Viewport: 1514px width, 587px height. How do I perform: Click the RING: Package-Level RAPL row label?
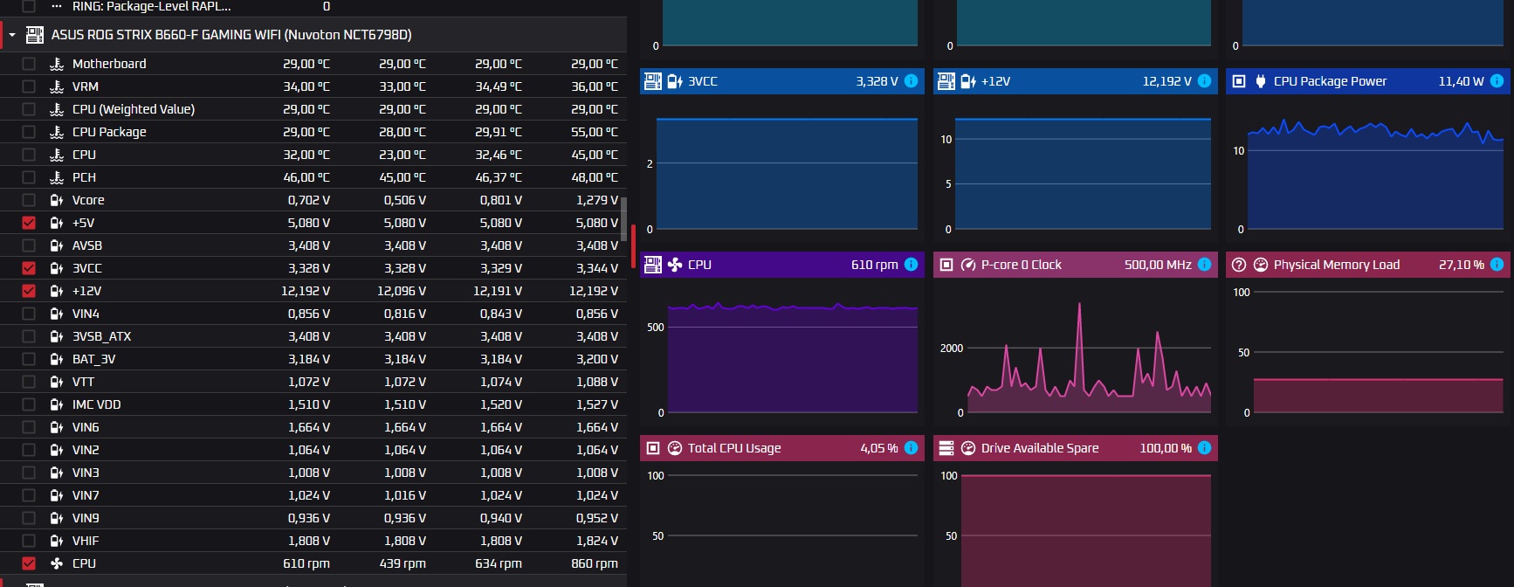(152, 6)
